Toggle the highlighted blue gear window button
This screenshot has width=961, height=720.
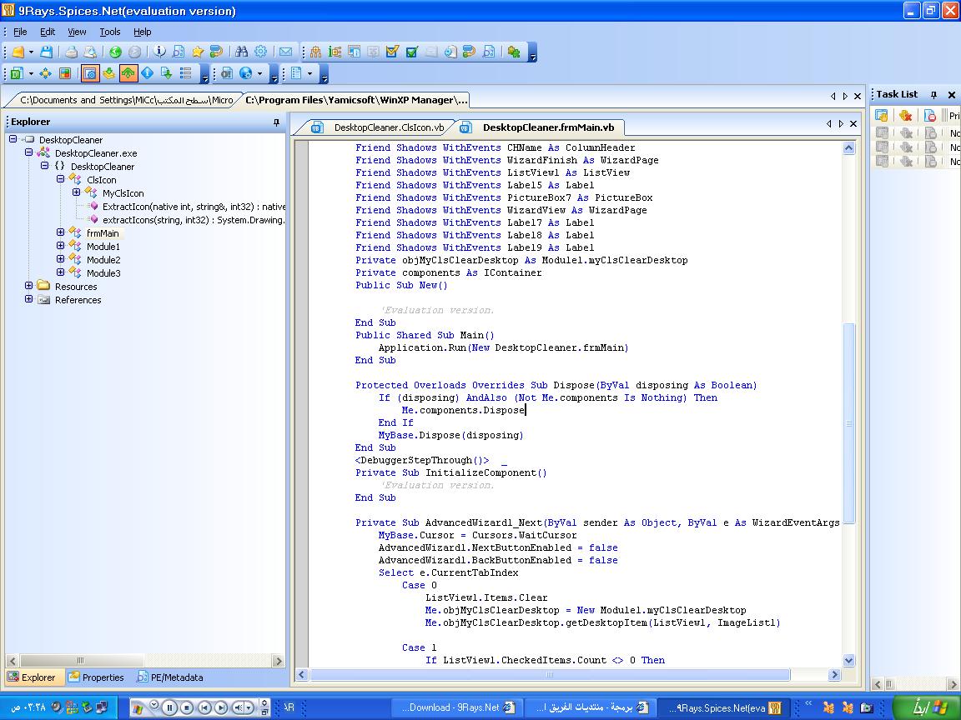point(90,73)
